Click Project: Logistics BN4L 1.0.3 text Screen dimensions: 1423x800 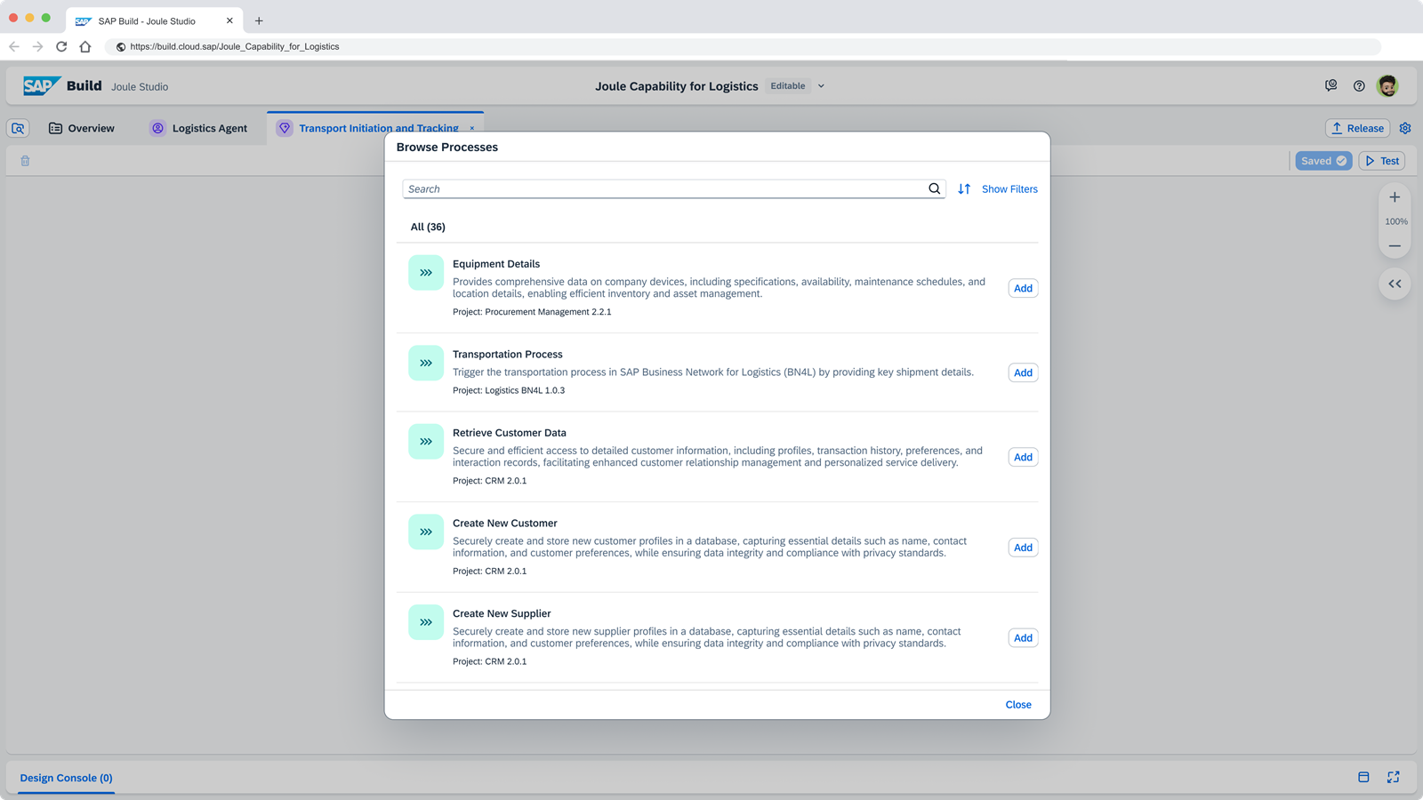pyautogui.click(x=509, y=390)
